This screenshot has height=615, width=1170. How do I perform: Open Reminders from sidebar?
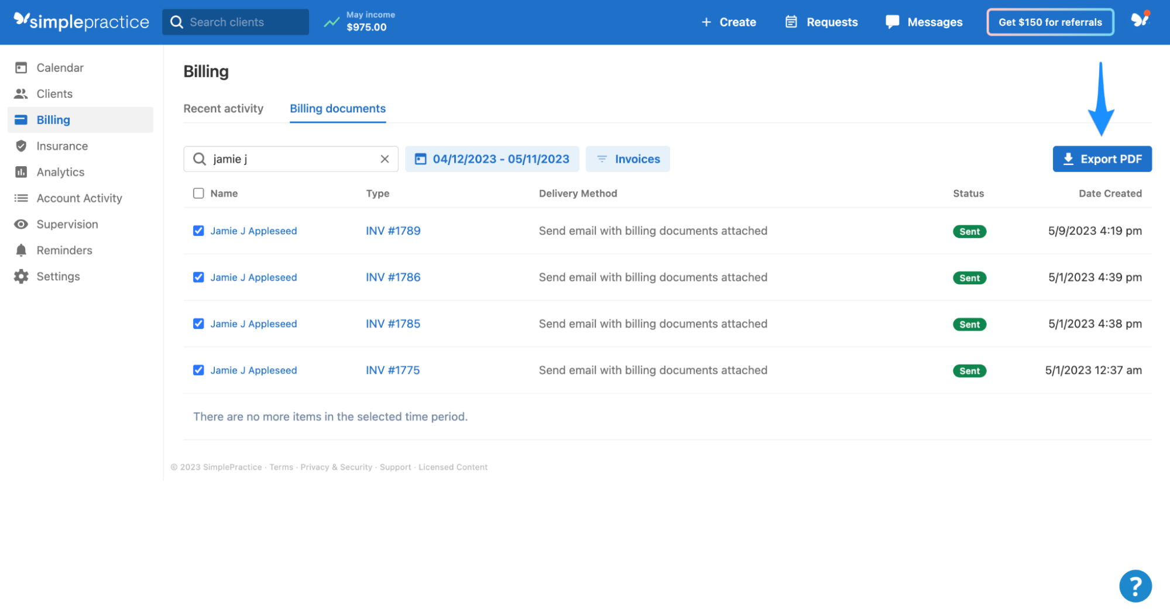tap(64, 250)
